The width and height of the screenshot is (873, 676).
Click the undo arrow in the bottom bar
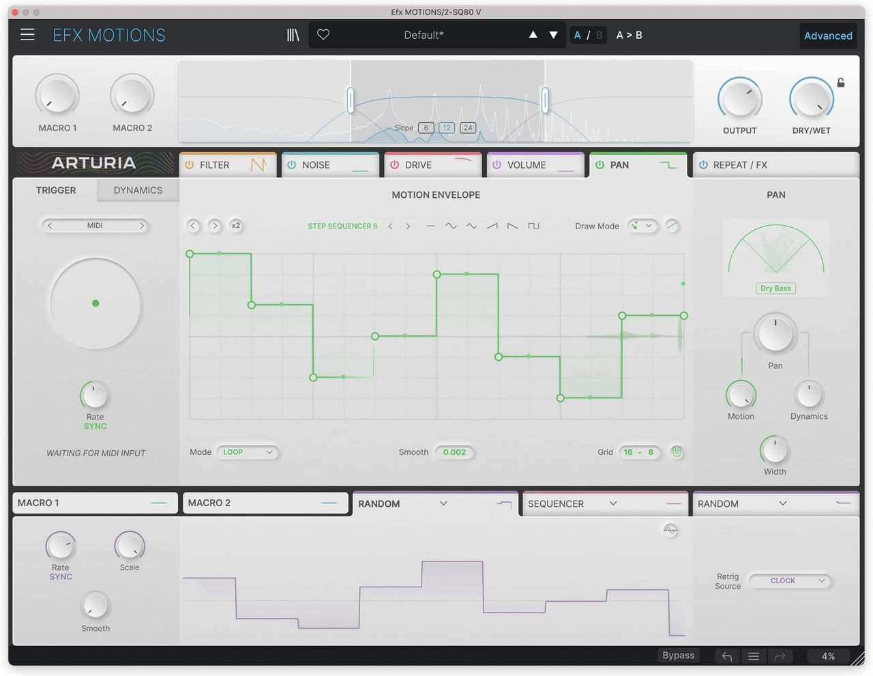pos(727,656)
